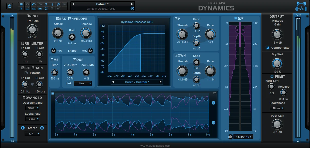The width and height of the screenshot is (310, 148).
Task: Open the Stereo L-R channel dropdown
Action: [32, 133]
